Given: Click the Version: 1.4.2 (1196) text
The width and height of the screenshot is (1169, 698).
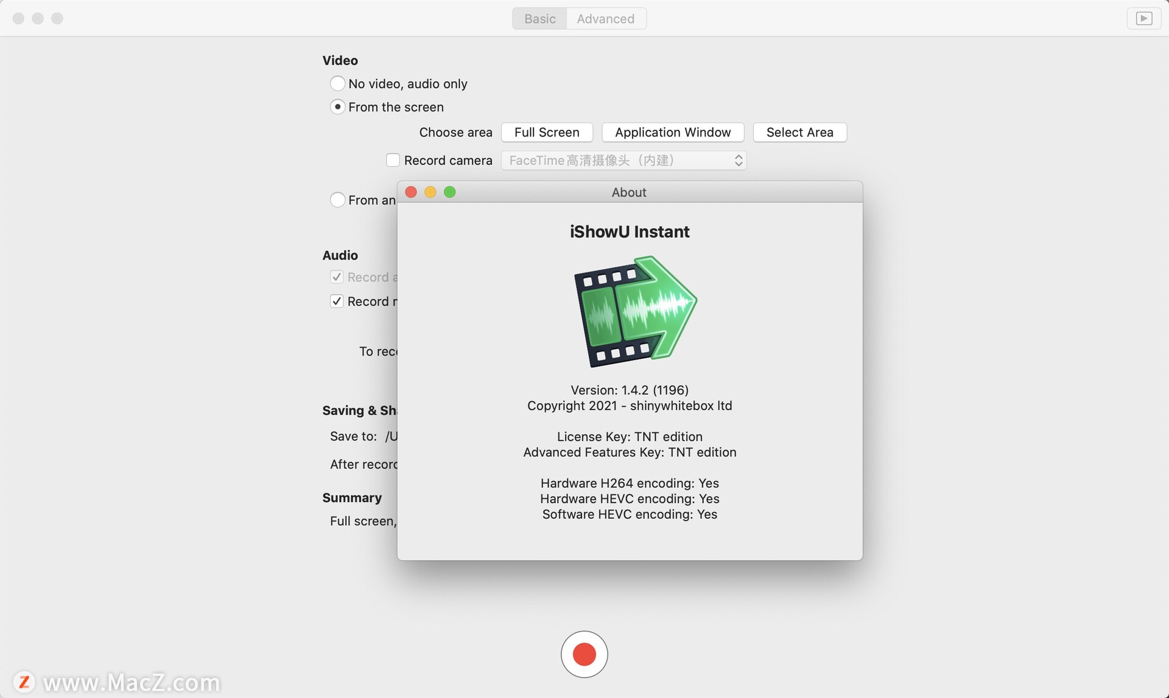Looking at the screenshot, I should pyautogui.click(x=630, y=390).
